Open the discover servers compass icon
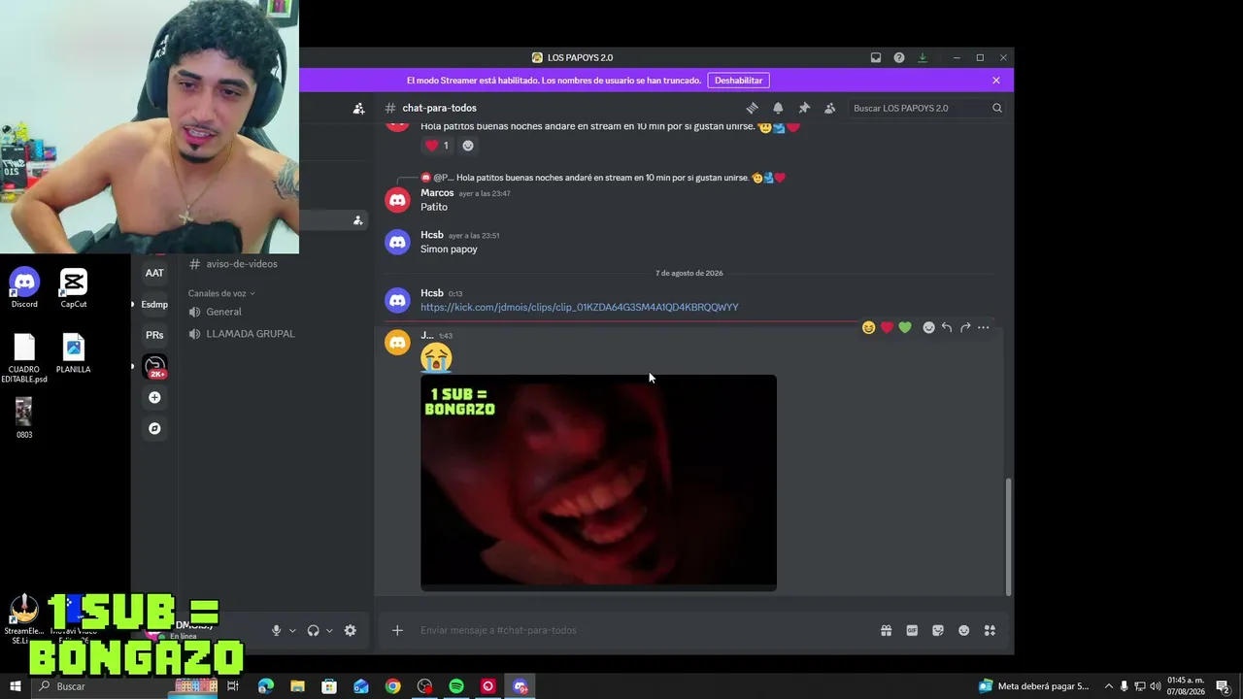Screen dimensions: 1243x699 pos(154,428)
